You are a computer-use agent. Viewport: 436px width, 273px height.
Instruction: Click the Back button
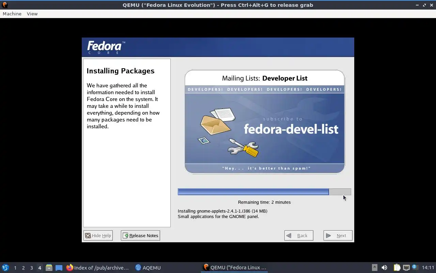click(x=299, y=235)
